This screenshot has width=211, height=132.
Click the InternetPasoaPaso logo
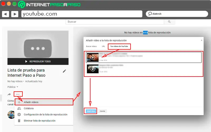point(49,4)
